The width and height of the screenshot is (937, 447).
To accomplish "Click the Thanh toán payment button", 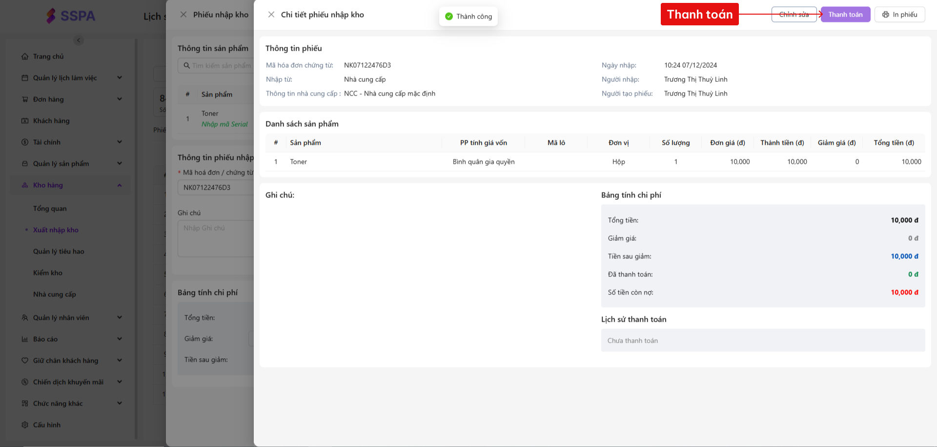I will point(845,15).
